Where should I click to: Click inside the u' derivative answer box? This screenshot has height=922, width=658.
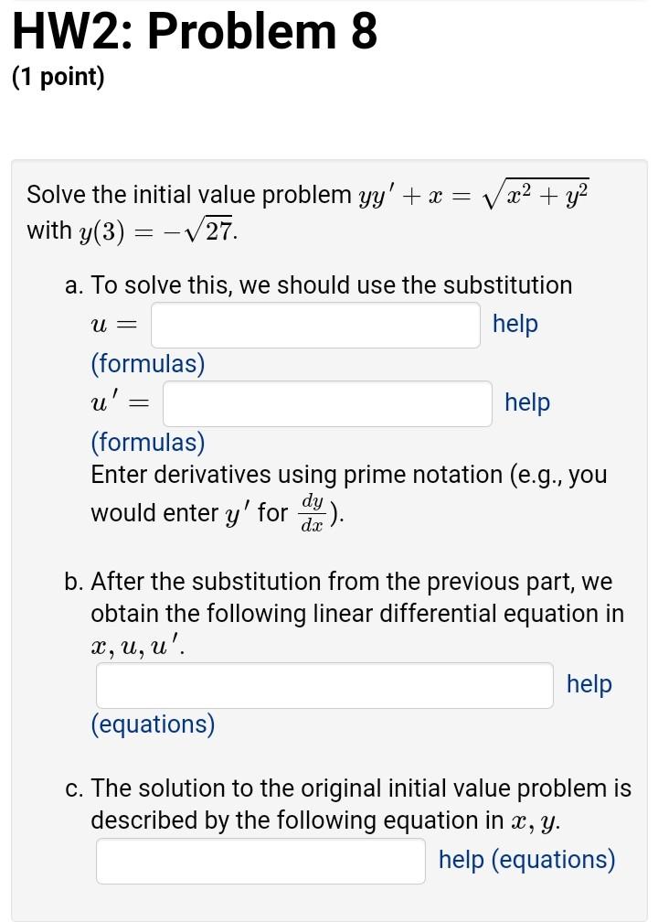click(327, 403)
